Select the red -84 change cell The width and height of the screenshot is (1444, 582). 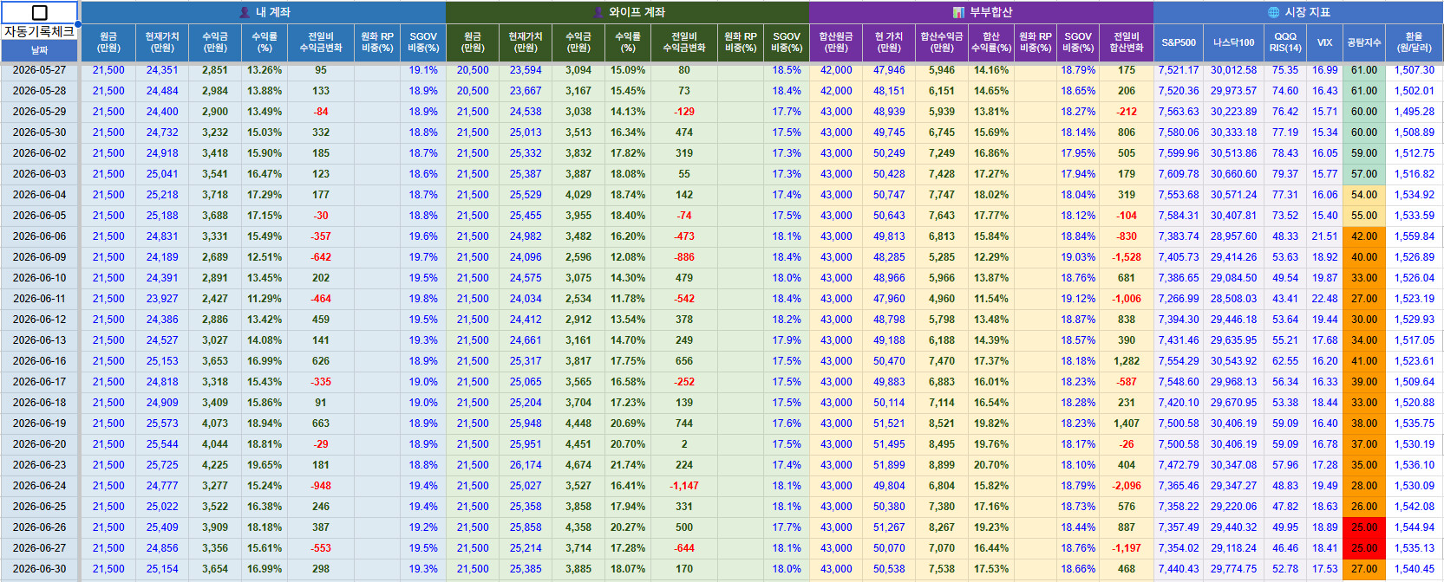pyautogui.click(x=321, y=112)
